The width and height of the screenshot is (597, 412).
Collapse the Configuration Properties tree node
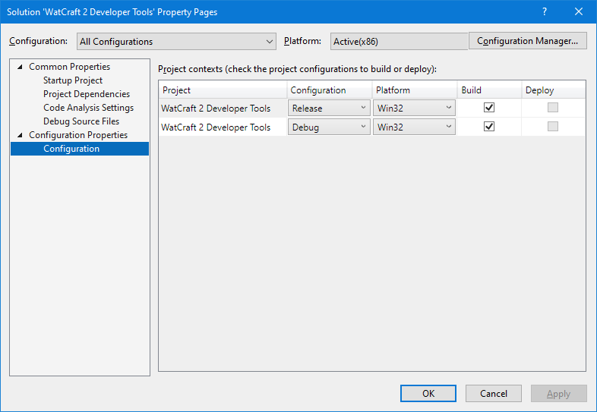21,135
